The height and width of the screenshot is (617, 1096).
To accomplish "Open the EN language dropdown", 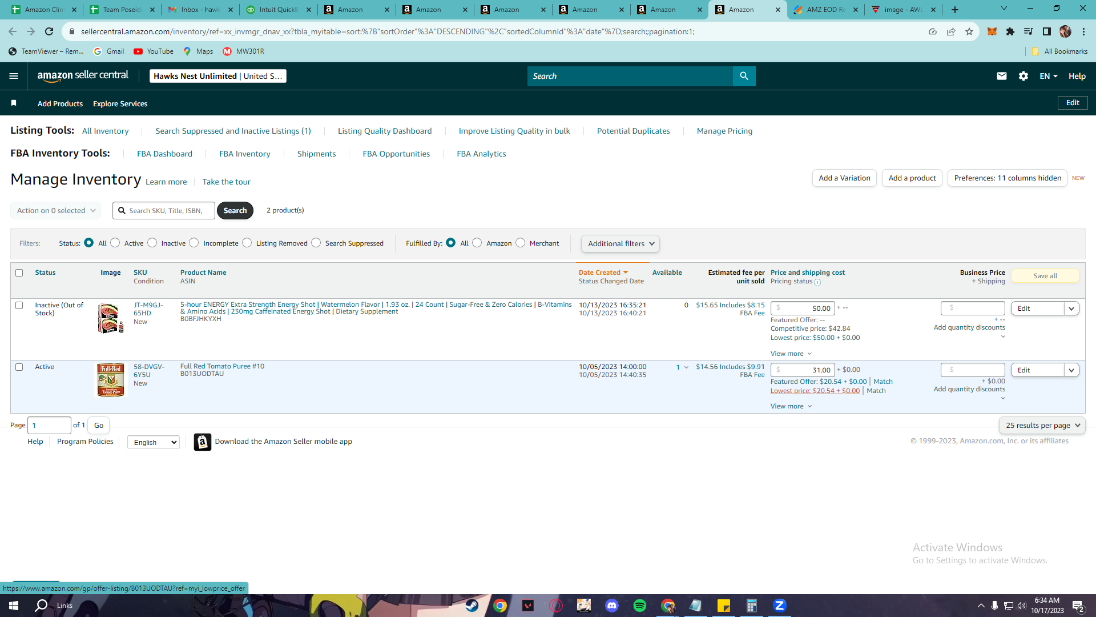I will 1049,76.
